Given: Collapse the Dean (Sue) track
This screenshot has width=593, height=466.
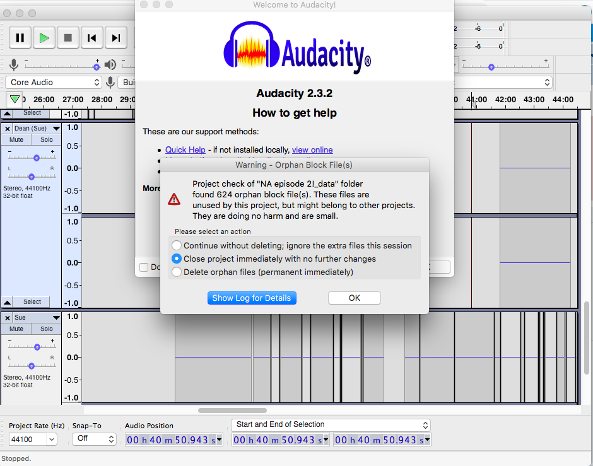Looking at the screenshot, I should click(7, 302).
